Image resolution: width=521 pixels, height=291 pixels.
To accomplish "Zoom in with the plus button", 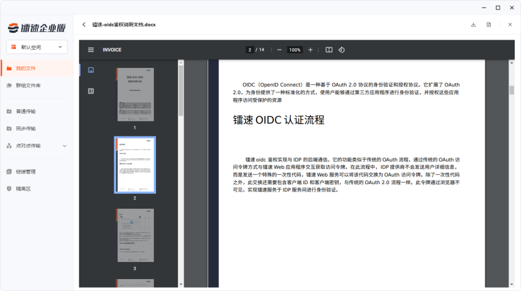I will 310,50.
